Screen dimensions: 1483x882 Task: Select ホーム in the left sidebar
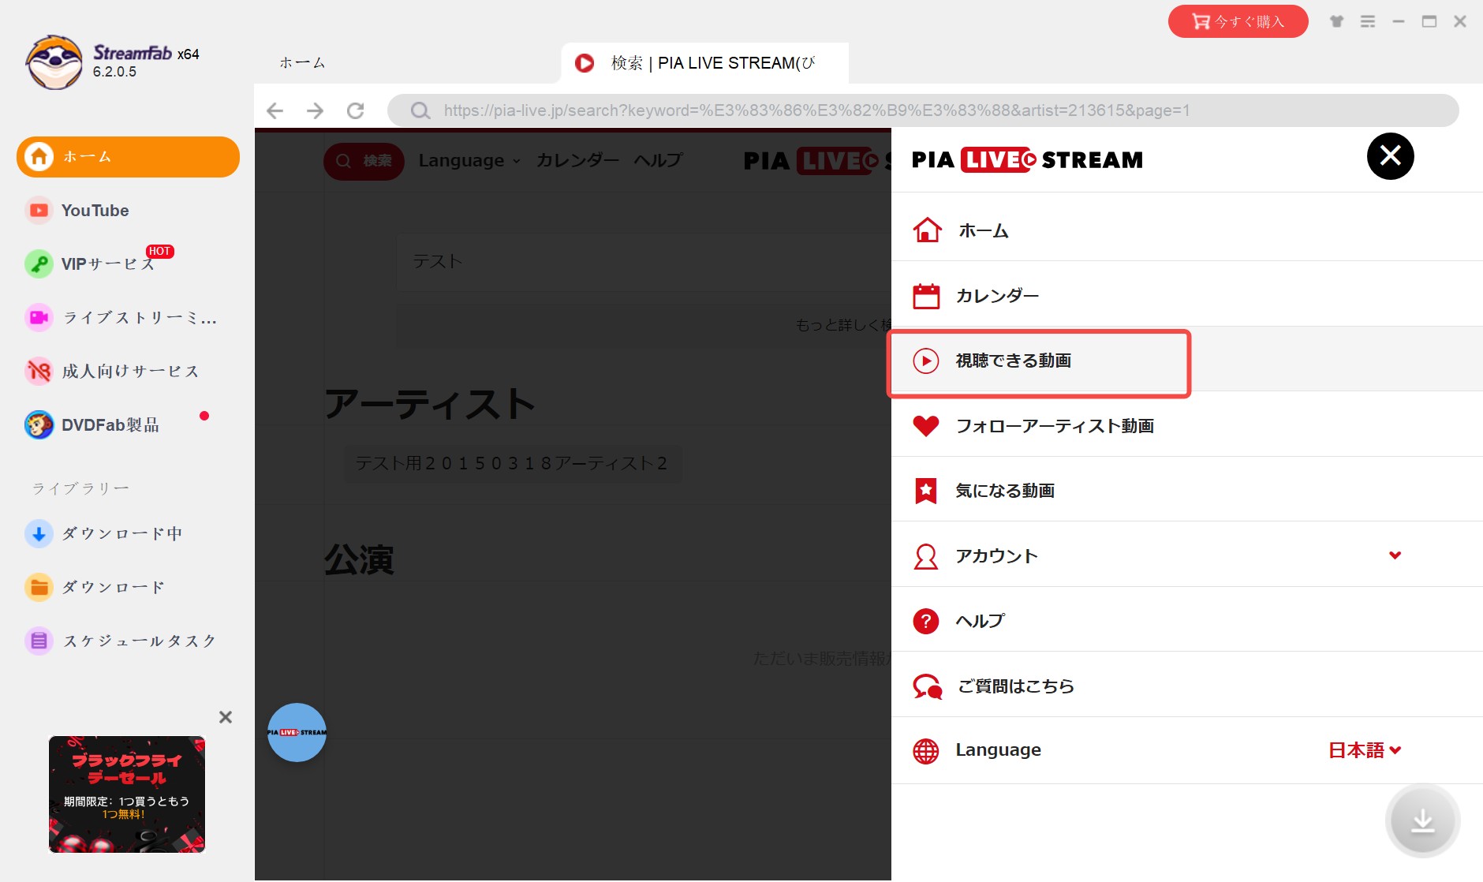pos(128,157)
